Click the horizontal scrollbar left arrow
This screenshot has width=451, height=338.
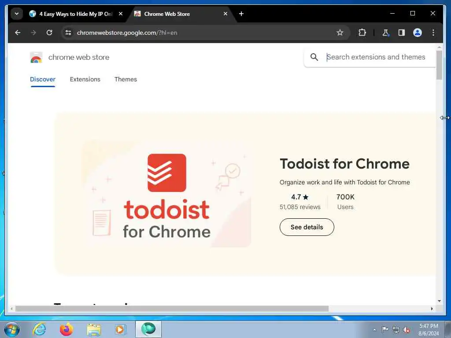11,309
